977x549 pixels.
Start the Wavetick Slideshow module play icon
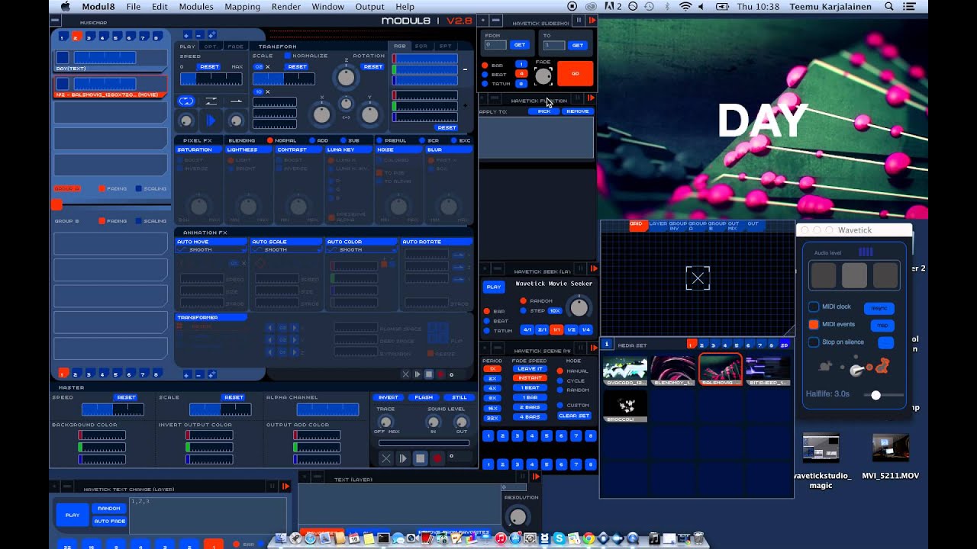592,21
